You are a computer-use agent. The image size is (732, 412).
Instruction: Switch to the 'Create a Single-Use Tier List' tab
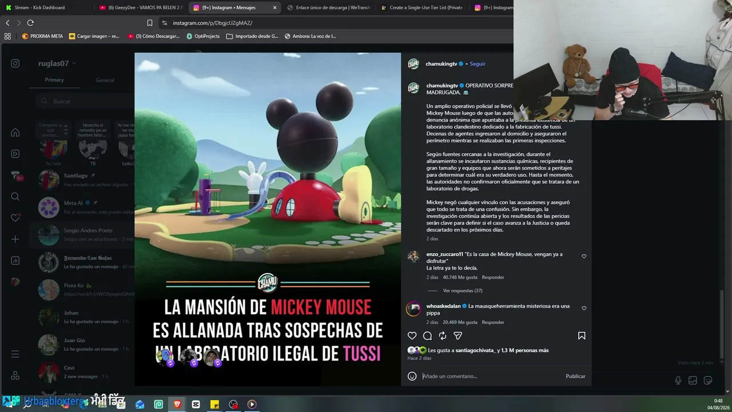click(423, 7)
